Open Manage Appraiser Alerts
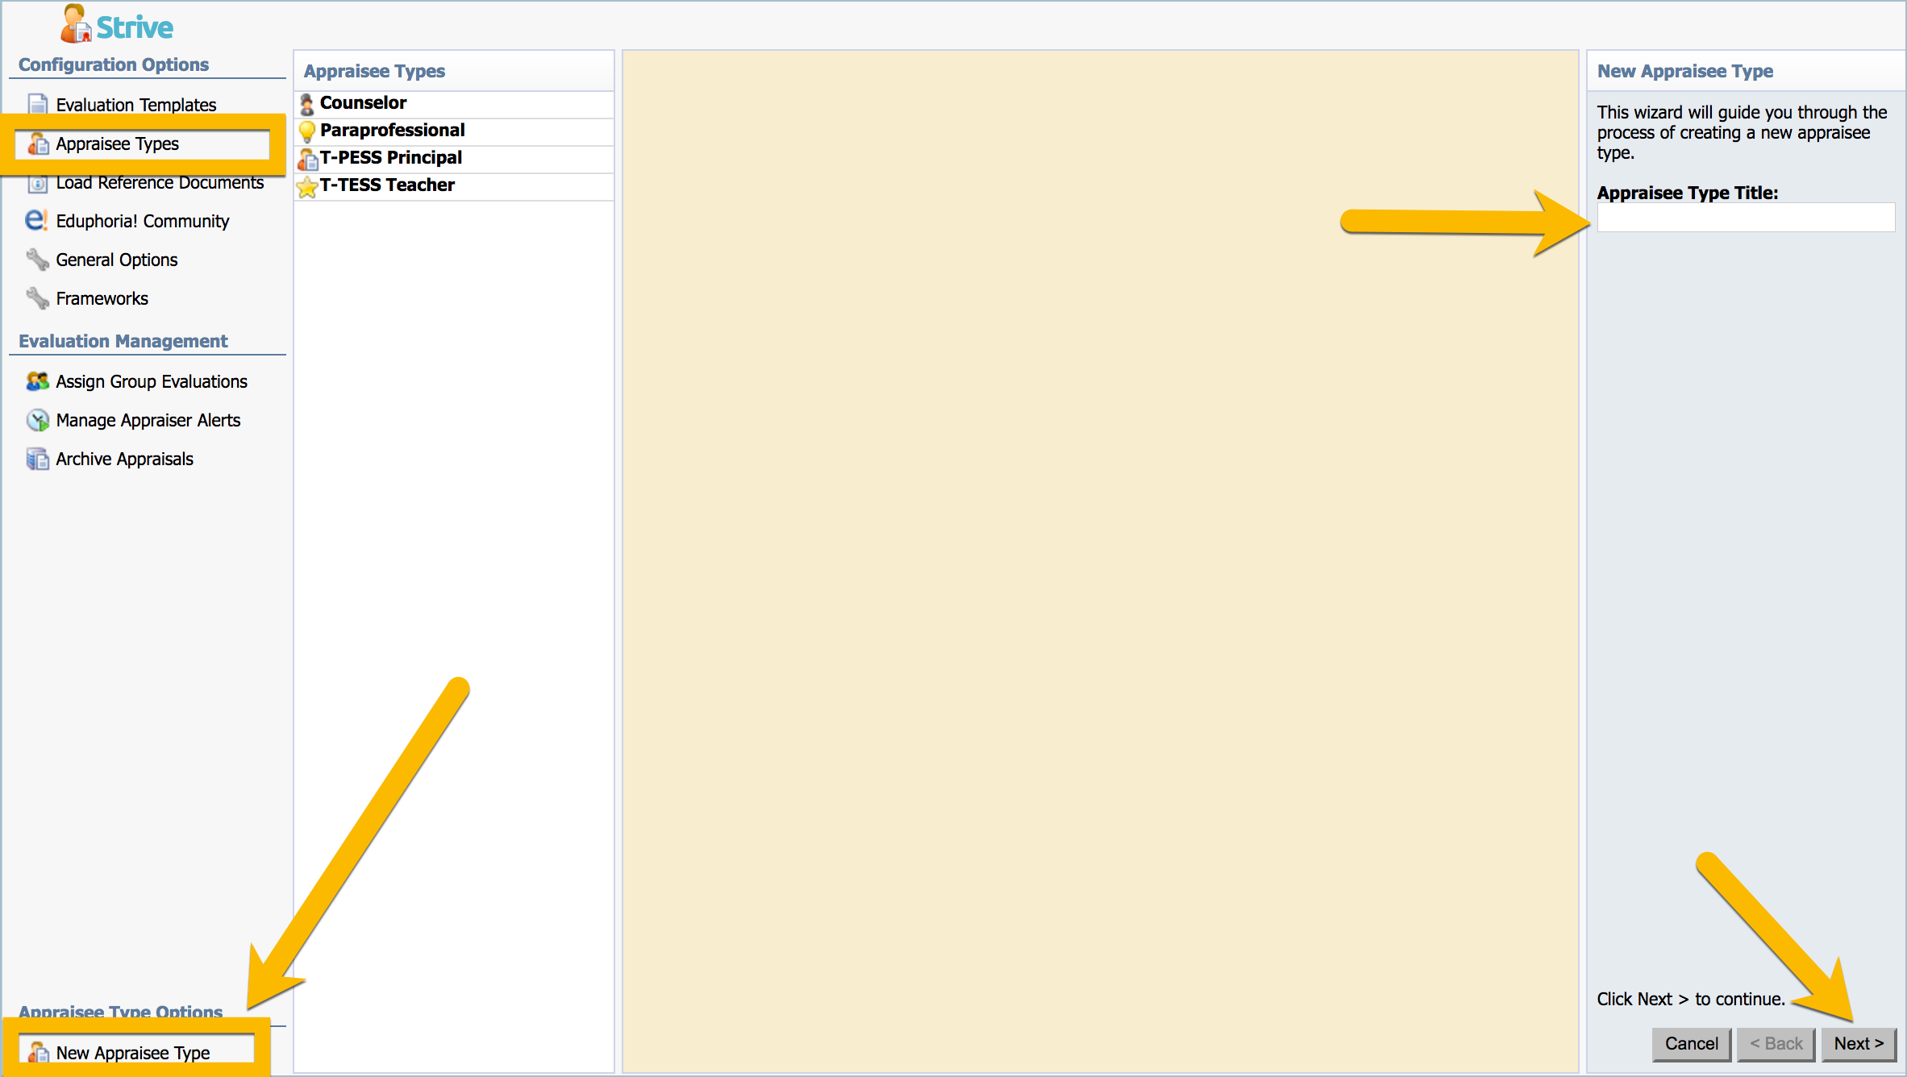 coord(148,420)
